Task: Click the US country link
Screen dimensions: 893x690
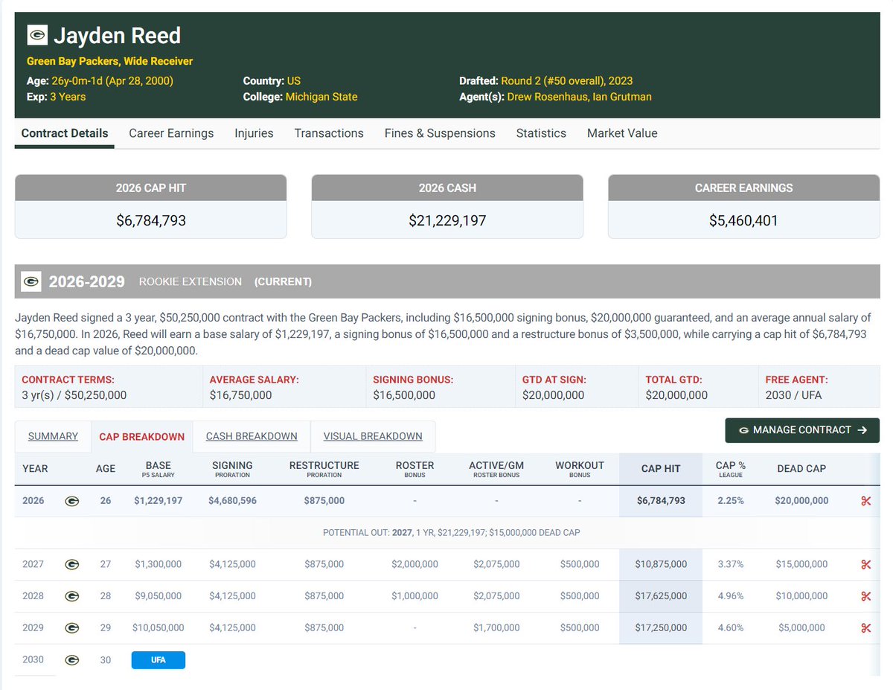Action: [294, 80]
